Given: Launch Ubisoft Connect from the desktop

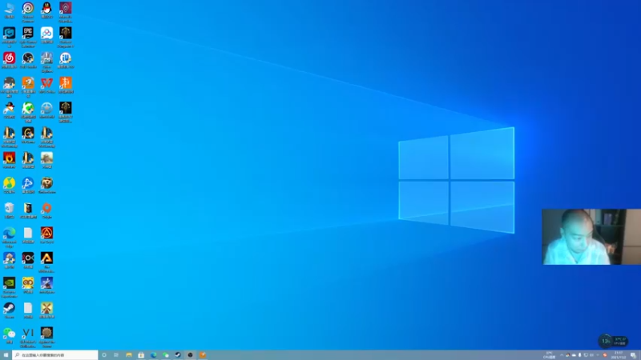Looking at the screenshot, I should click(28, 11).
